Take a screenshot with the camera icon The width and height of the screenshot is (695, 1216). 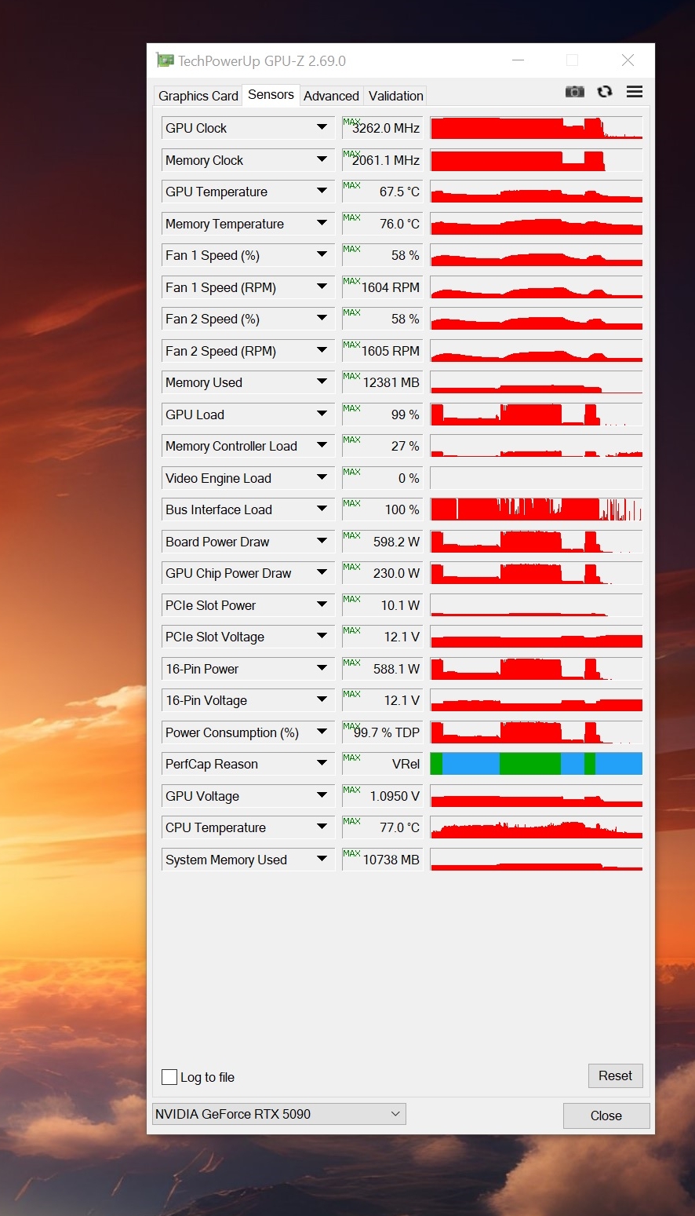pos(575,92)
